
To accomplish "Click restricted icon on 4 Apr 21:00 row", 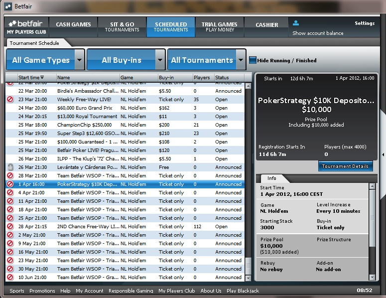I will coord(10,192).
